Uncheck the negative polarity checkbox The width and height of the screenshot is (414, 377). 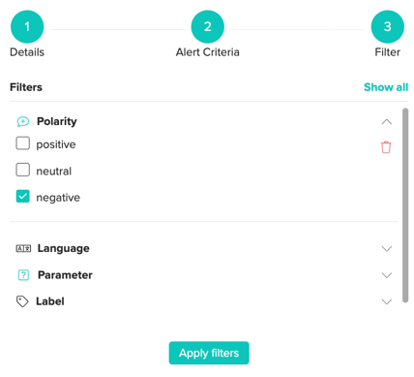(23, 196)
